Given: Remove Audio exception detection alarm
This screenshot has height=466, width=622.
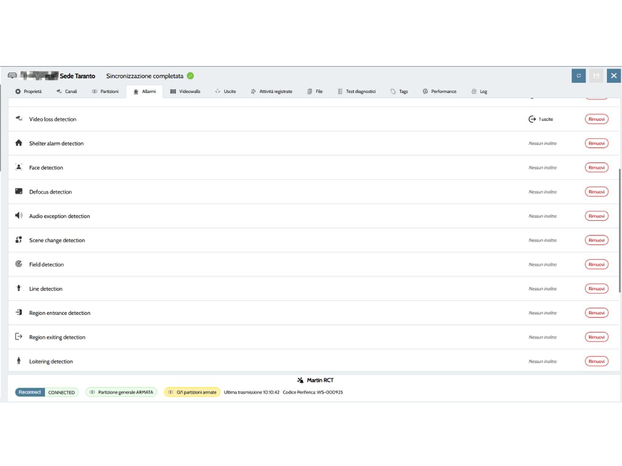Looking at the screenshot, I should click(x=596, y=215).
